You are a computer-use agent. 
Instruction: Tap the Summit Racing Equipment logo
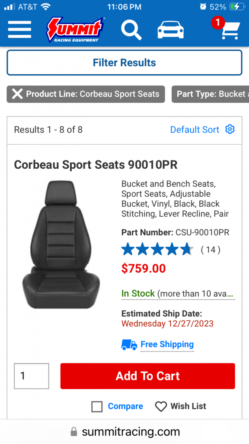76,30
